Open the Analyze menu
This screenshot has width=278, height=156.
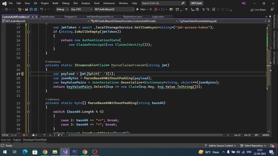click(x=86, y=3)
